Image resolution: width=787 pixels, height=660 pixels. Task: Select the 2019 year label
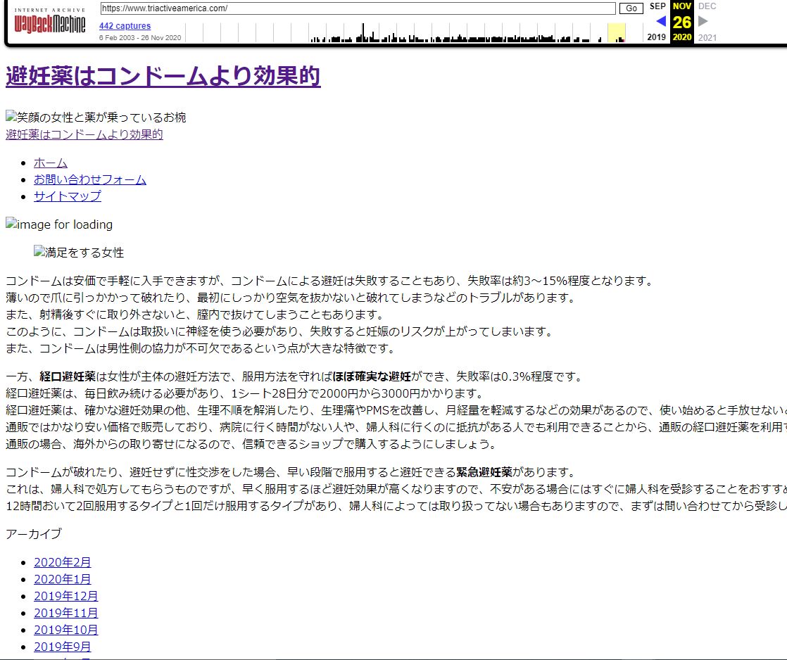(656, 37)
